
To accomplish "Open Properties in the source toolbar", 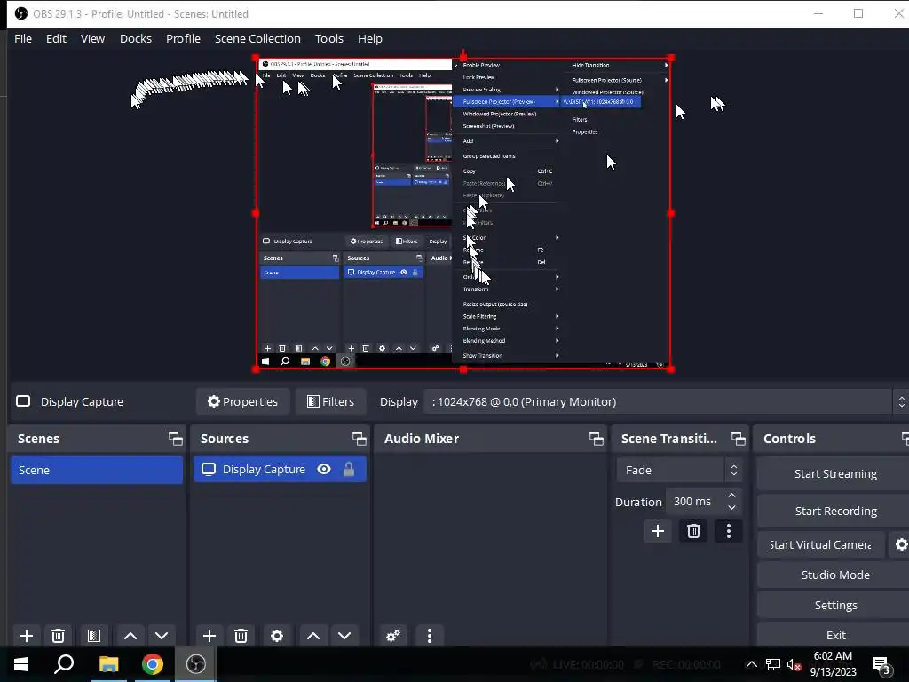I will coord(243,401).
